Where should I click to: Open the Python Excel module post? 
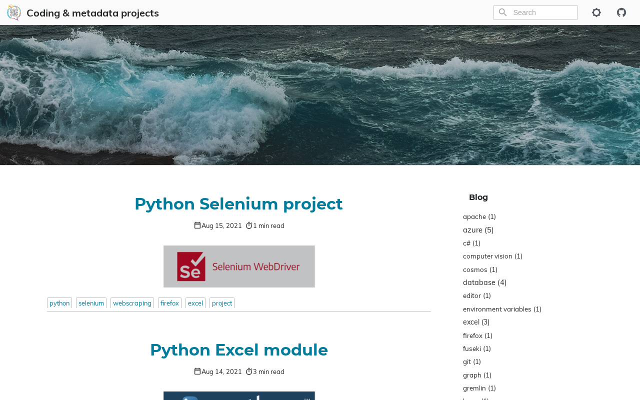point(238,350)
